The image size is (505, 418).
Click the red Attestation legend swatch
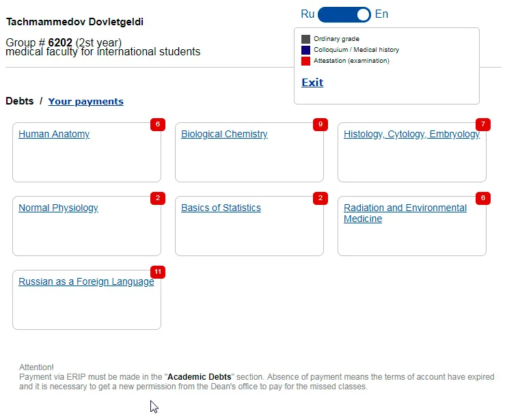click(x=305, y=61)
